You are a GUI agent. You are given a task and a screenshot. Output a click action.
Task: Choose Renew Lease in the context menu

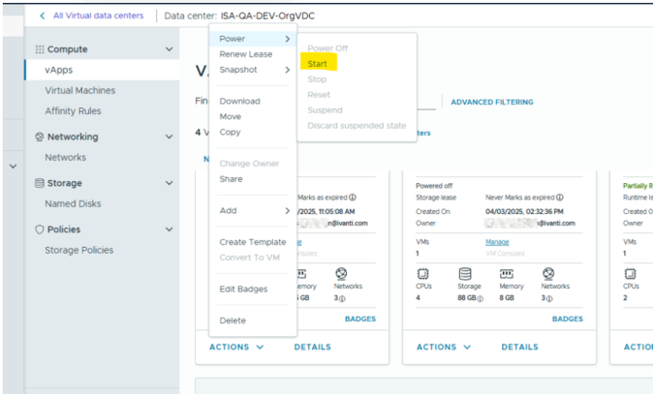pyautogui.click(x=245, y=54)
